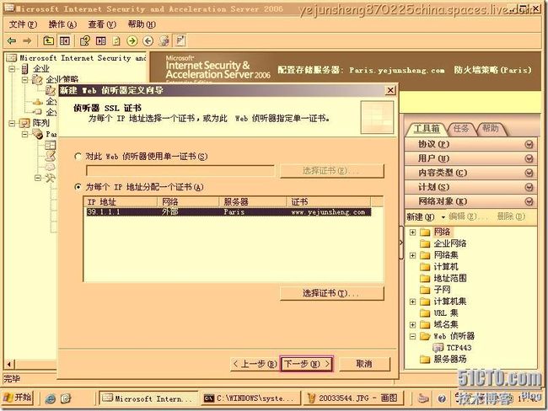Toggle the show/hide console tree icon
The height and width of the screenshot is (411, 548).
pos(65,41)
